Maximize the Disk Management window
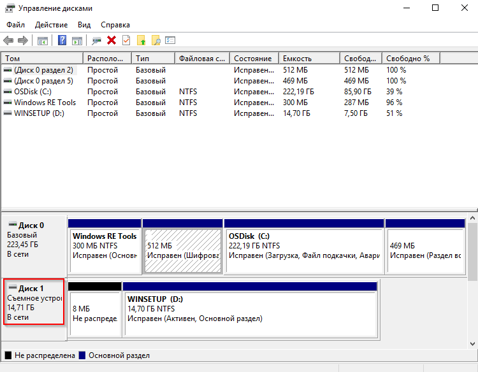Screen dimensions: 478x372 [435, 8]
